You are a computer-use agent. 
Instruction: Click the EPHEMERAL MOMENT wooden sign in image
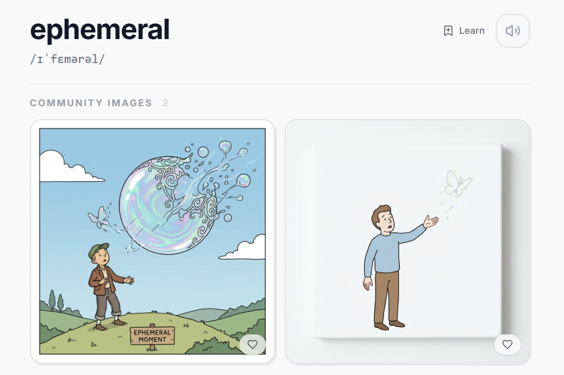point(152,336)
